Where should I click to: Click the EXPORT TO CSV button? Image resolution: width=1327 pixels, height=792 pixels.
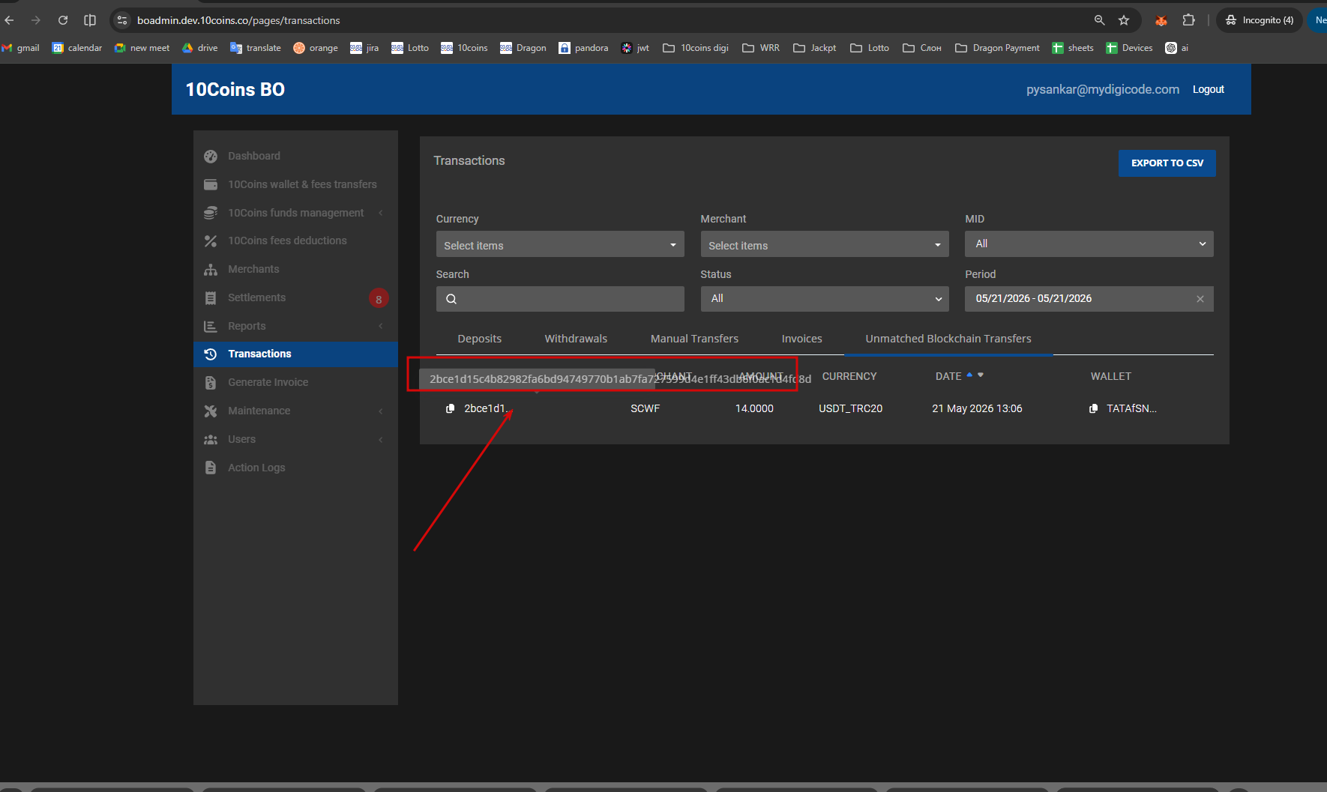pyautogui.click(x=1167, y=163)
